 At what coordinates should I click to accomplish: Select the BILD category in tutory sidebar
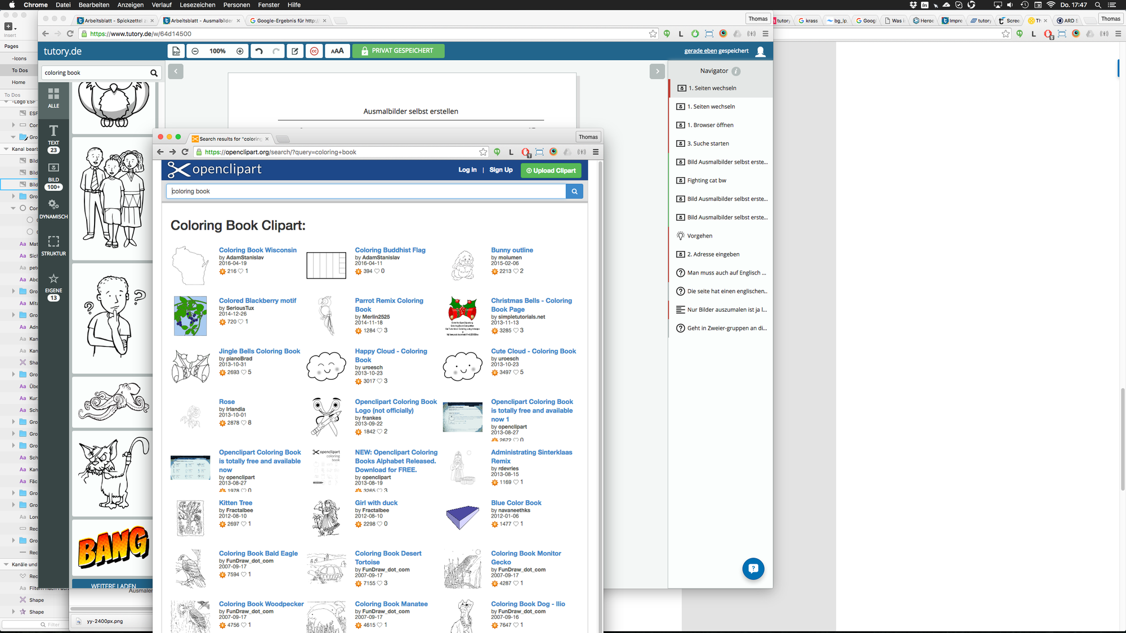pyautogui.click(x=53, y=176)
